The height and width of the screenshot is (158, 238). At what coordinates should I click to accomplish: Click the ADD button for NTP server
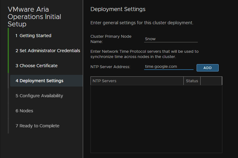pos(208,68)
